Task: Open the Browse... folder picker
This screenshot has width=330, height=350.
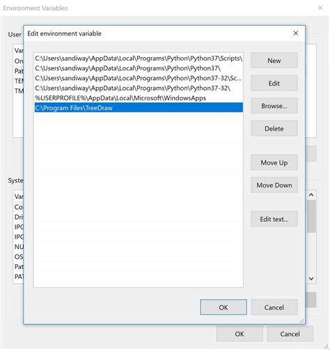Action: pos(274,106)
